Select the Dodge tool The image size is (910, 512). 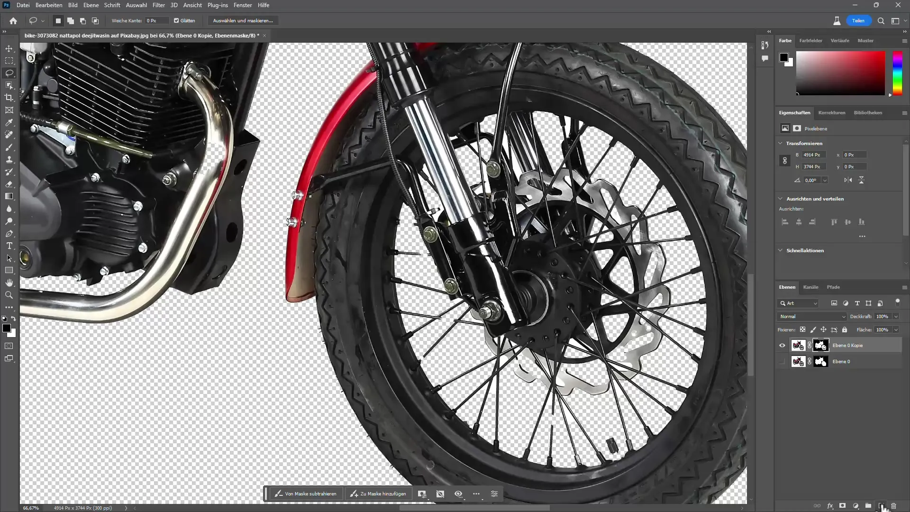point(9,221)
